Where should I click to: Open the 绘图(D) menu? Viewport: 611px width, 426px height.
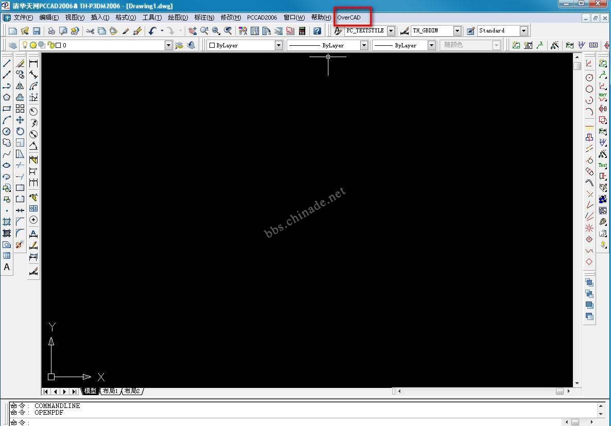click(178, 17)
